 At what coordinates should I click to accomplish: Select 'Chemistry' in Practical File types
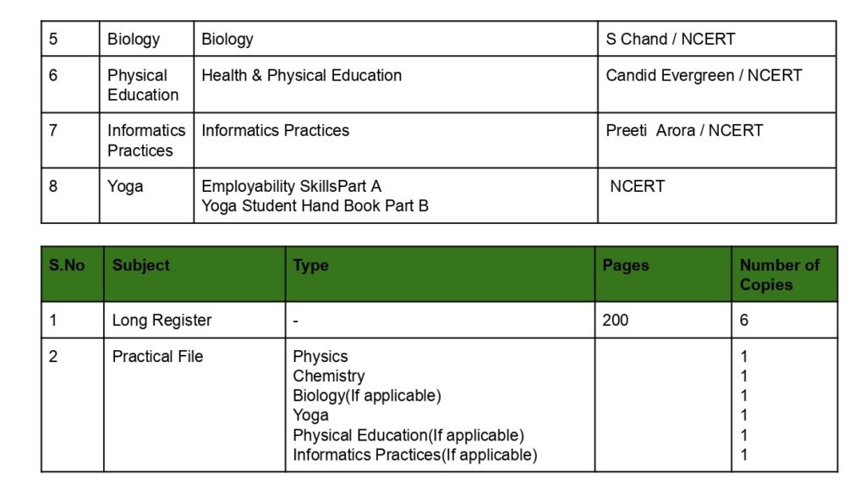point(328,376)
